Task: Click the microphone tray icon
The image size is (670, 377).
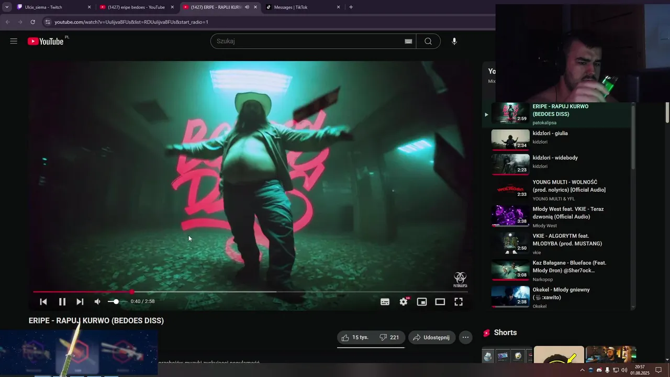Action: tap(607, 370)
